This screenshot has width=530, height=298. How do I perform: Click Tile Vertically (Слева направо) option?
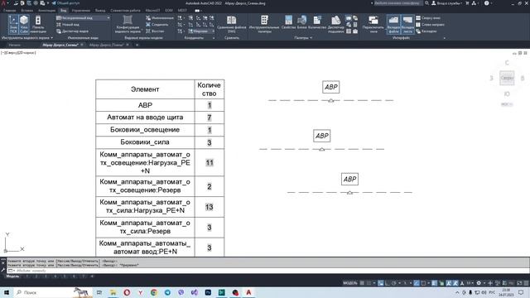(x=430, y=25)
